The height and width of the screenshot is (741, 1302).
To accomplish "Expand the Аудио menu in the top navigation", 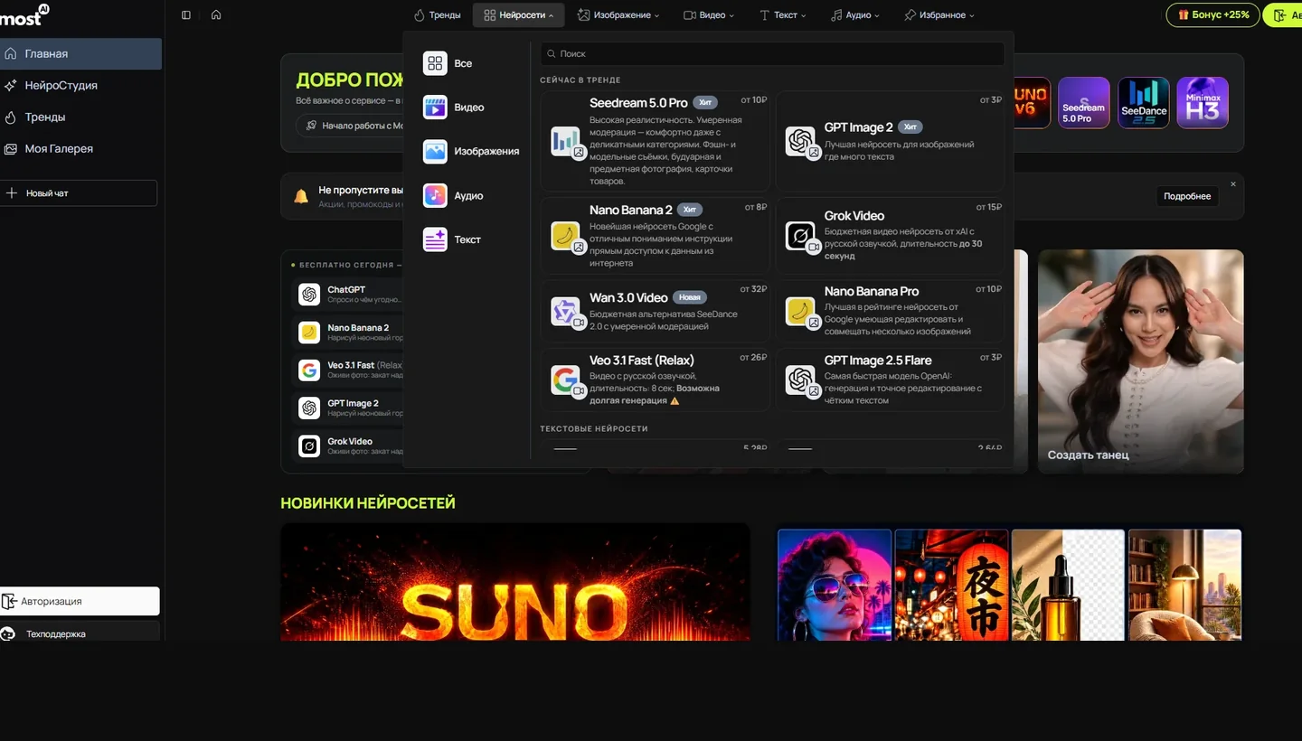I will pyautogui.click(x=855, y=15).
